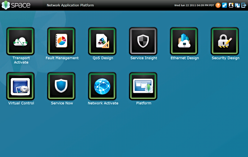The image size is (248, 157).
Task: Click the overlapping windows switch icon
Action: tap(237, 5)
